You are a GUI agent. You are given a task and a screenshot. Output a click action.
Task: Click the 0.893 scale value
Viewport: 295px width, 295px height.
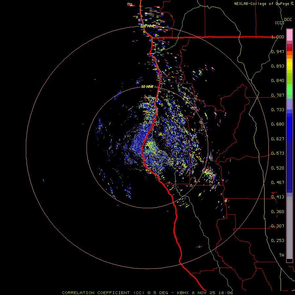point(278,66)
